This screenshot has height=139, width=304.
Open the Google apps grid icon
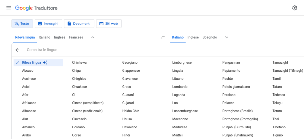[x=303, y=8]
